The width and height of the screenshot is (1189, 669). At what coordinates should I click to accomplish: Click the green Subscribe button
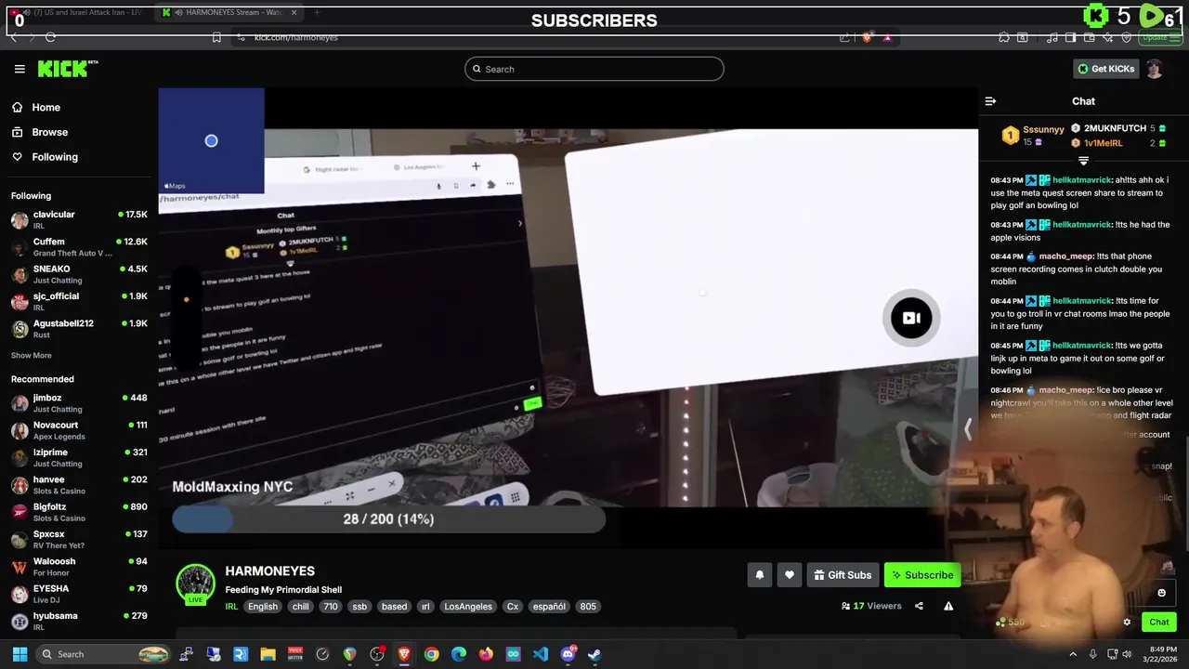(x=922, y=575)
